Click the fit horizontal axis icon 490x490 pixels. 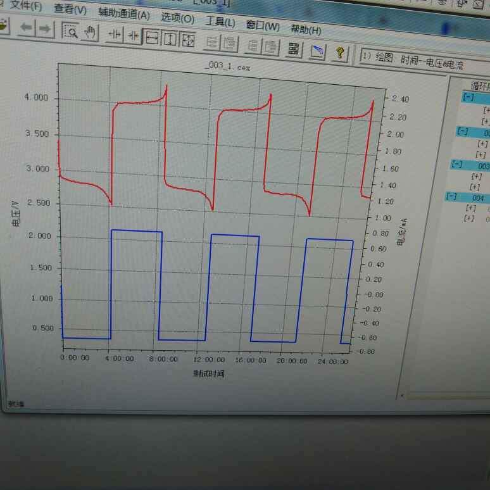[152, 37]
